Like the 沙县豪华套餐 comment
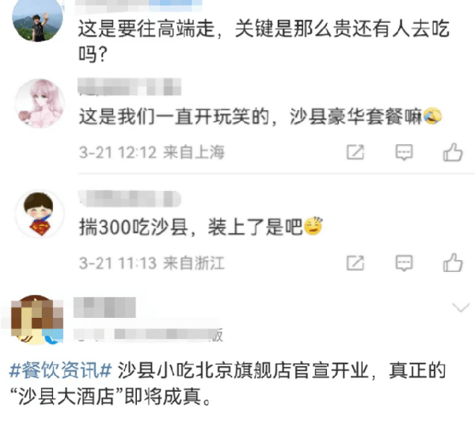Screen dimensions: 475x428 click(x=453, y=152)
